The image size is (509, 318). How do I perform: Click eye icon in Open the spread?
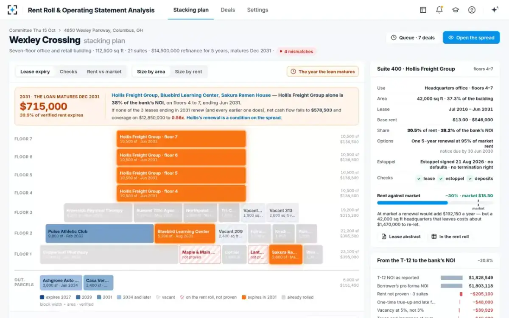click(451, 38)
